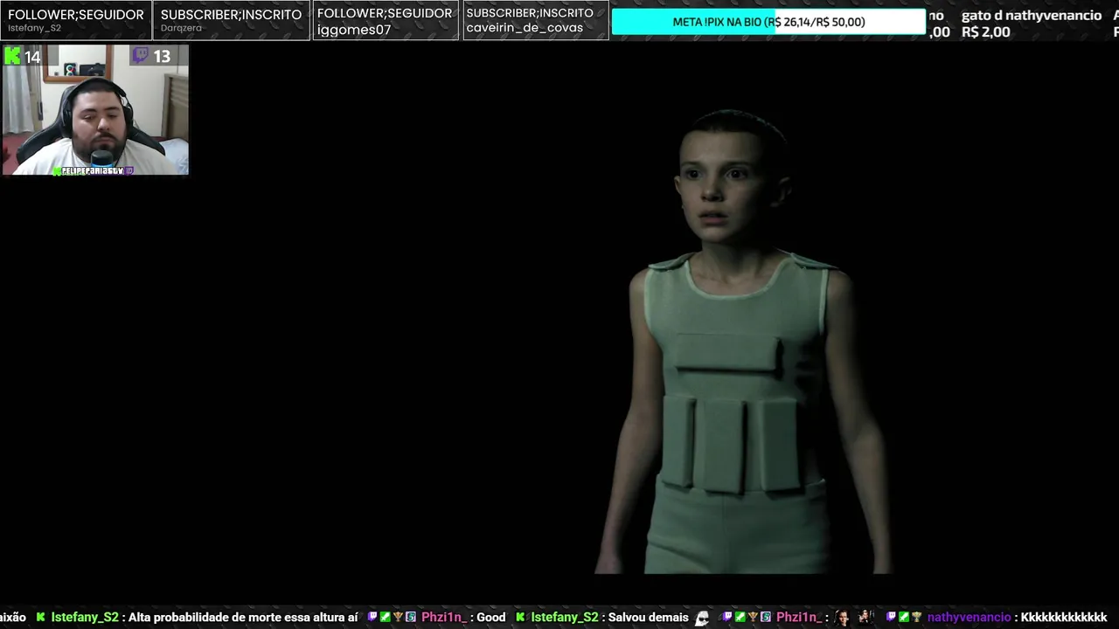
Task: Click follower name iggomes07
Action: 353,30
